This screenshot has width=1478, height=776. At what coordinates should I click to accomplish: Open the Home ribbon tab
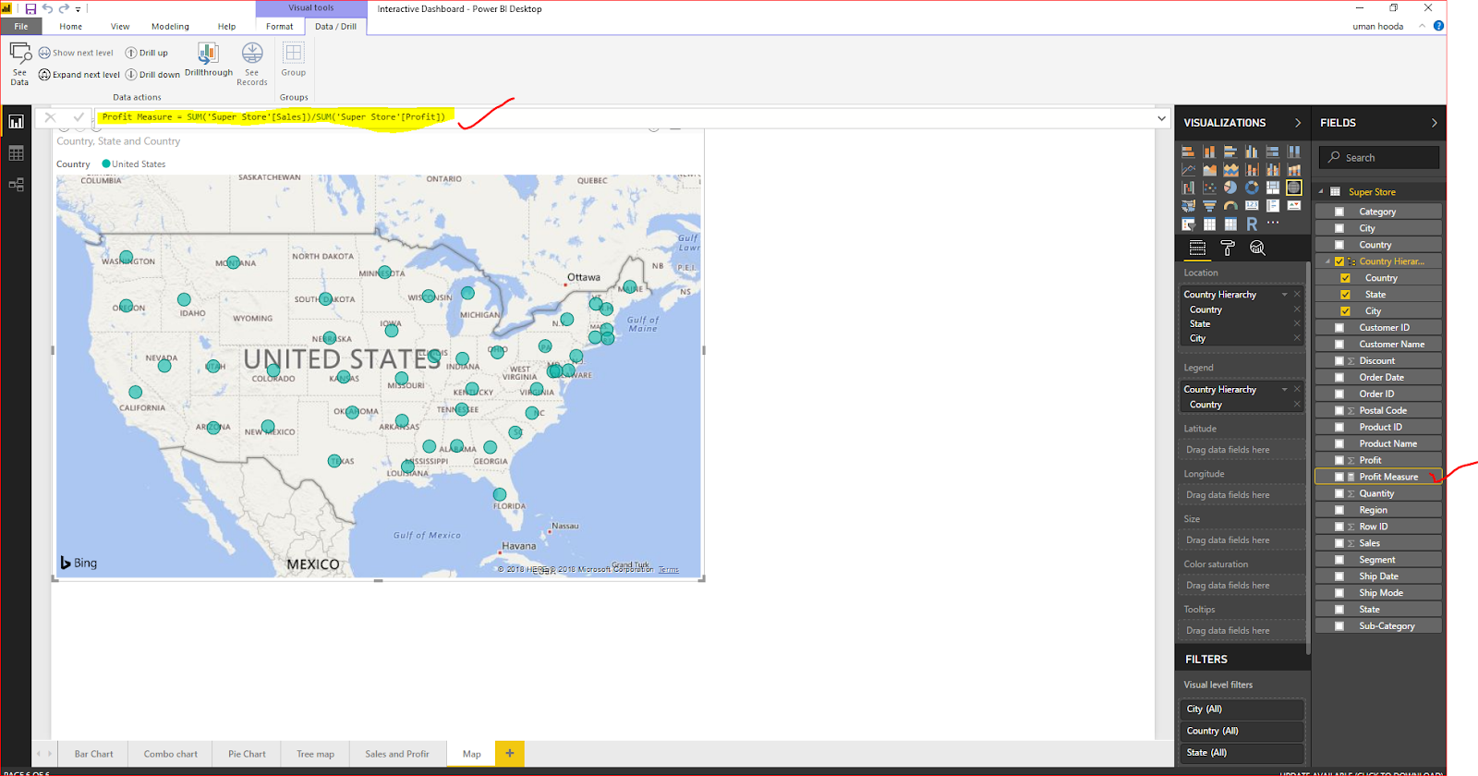pos(71,27)
